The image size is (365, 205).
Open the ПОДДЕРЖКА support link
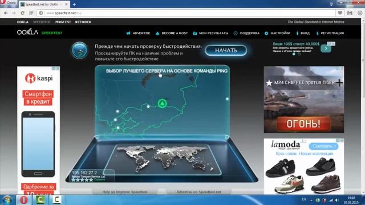[246, 33]
